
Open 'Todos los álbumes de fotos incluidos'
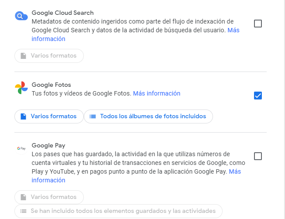point(148,116)
